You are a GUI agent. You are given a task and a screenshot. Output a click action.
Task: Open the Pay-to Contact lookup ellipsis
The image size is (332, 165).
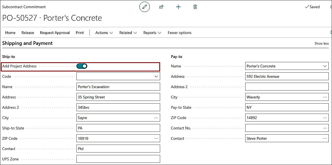pyautogui.click(x=325, y=138)
